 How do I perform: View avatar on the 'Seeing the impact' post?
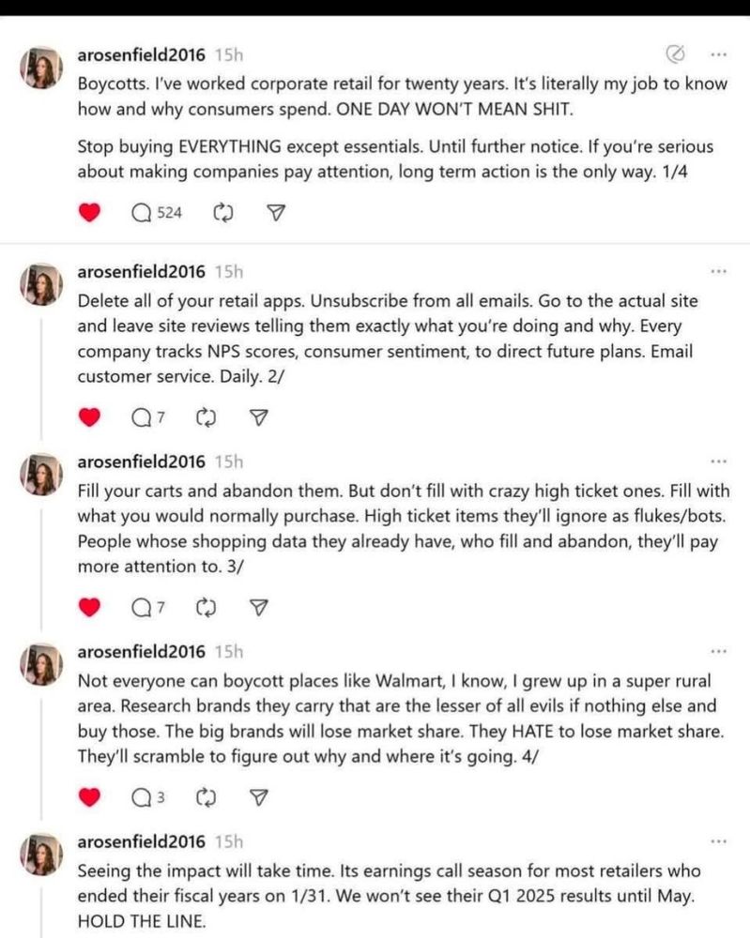(x=41, y=855)
